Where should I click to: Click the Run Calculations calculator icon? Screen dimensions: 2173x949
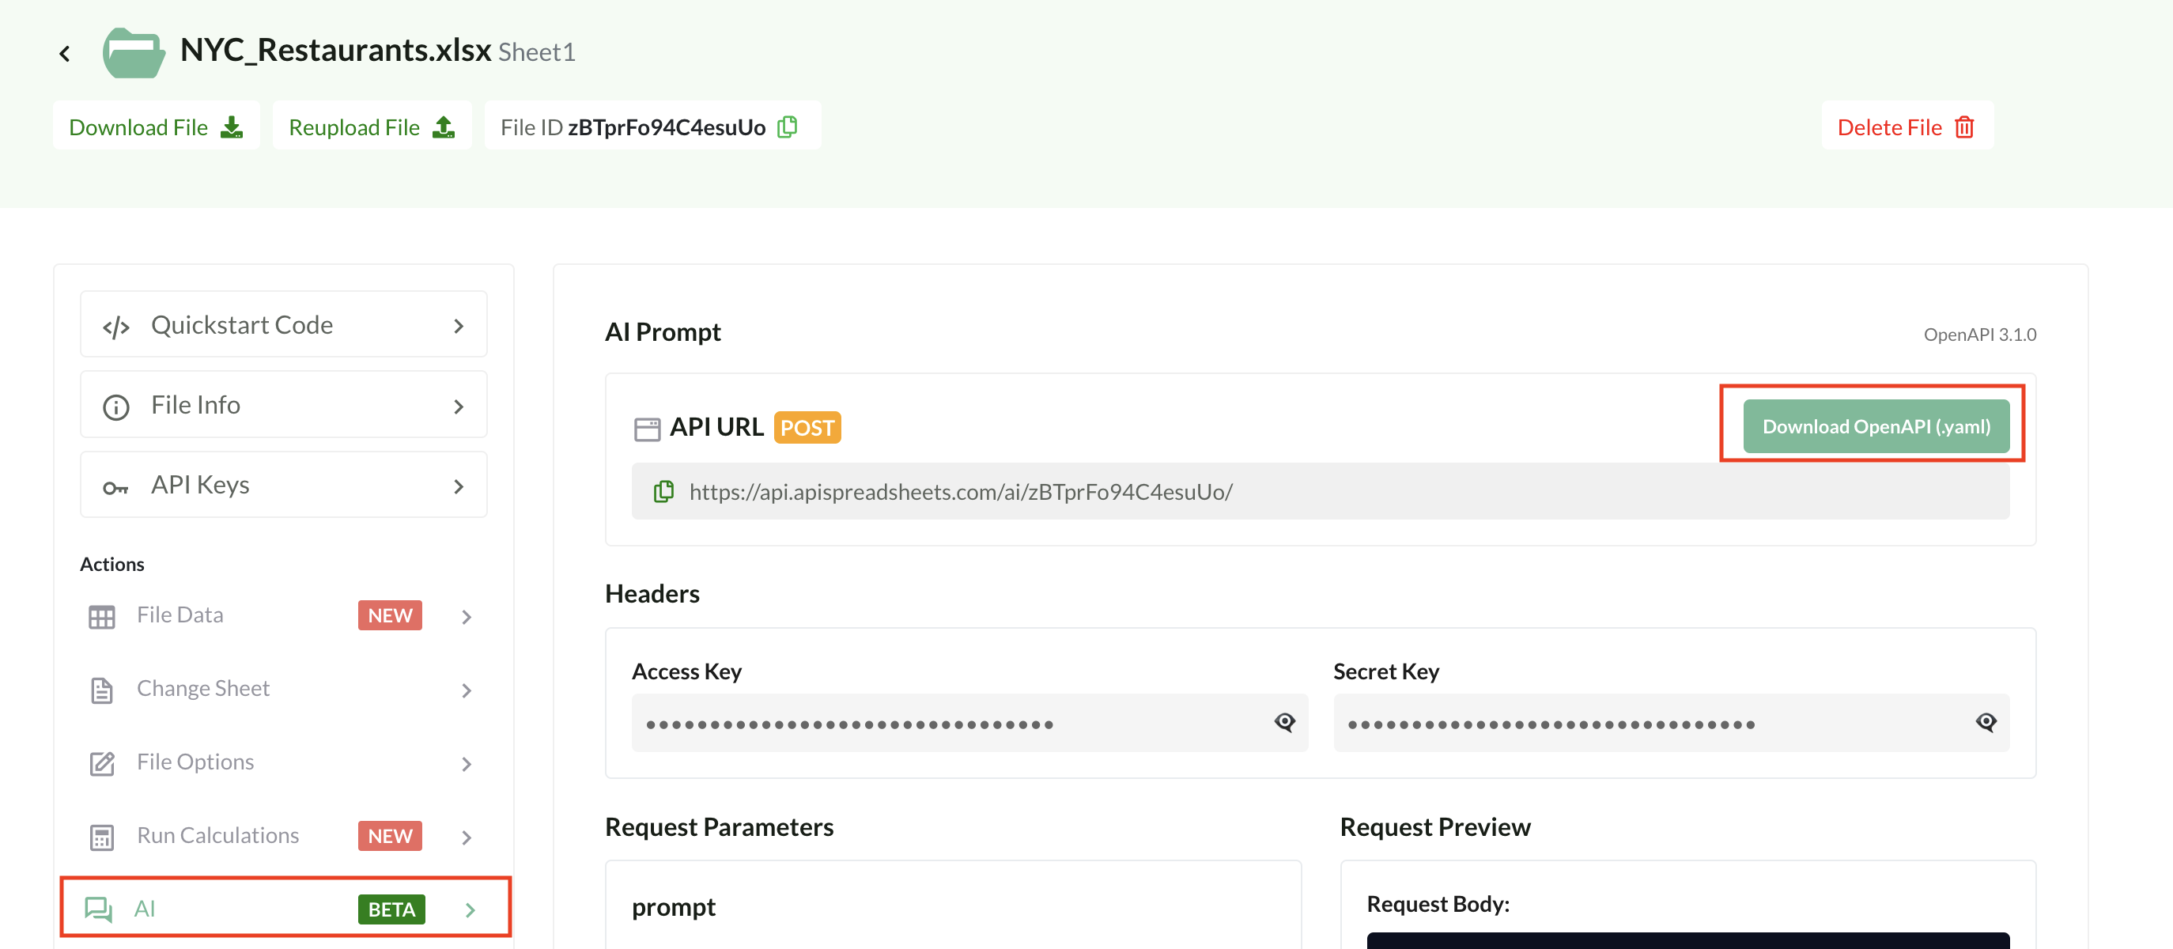[102, 837]
